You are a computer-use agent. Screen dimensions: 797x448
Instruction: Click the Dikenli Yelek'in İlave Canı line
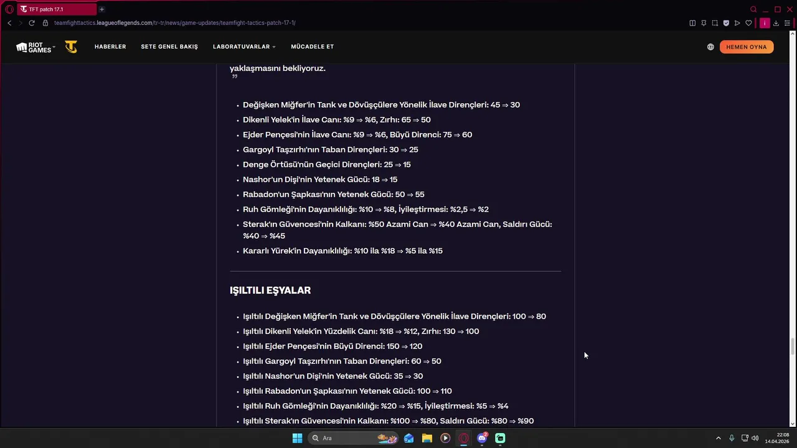(x=337, y=120)
